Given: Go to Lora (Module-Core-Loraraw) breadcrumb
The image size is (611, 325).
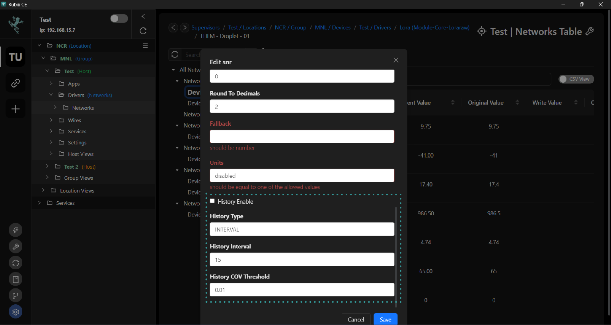Looking at the screenshot, I should 434,27.
